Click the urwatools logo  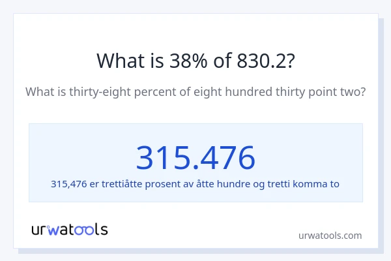[70, 229]
